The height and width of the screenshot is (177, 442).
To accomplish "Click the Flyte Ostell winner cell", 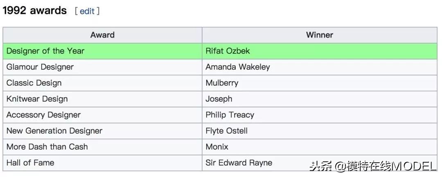I will [x=226, y=131].
